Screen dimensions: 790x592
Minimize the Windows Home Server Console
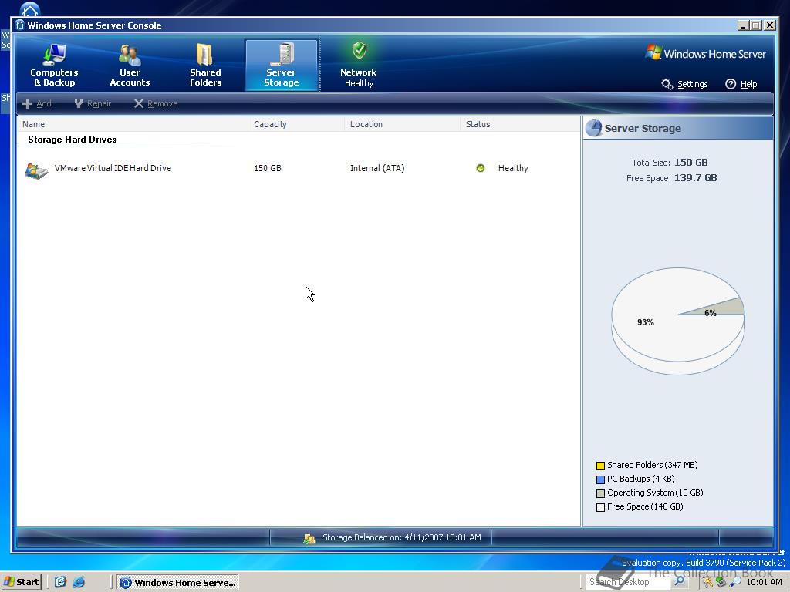(743, 25)
